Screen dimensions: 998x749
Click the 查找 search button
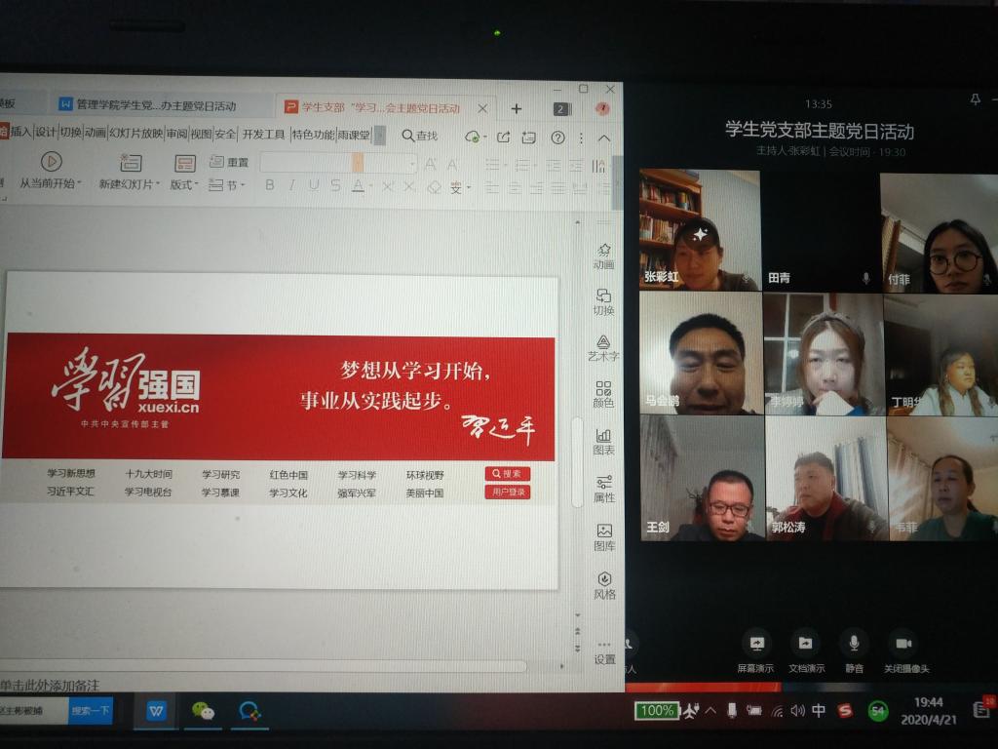419,136
